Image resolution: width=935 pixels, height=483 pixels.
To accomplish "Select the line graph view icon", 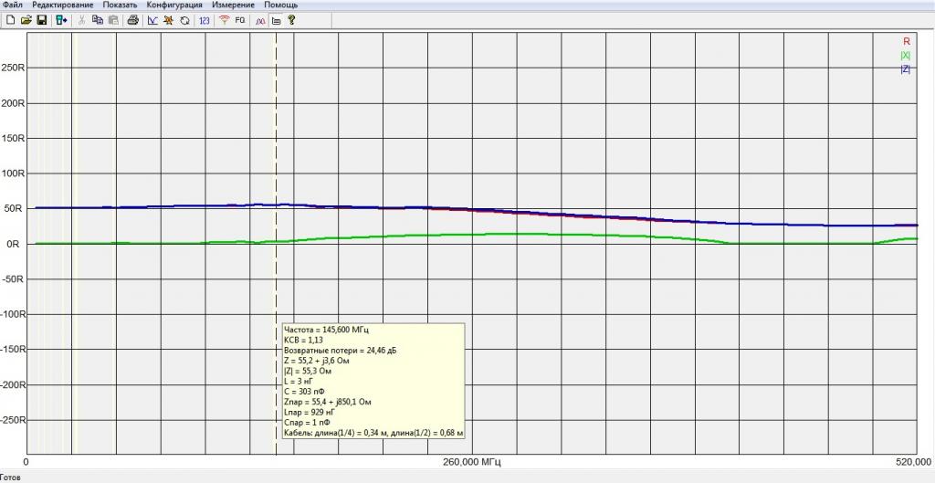I will pyautogui.click(x=152, y=20).
